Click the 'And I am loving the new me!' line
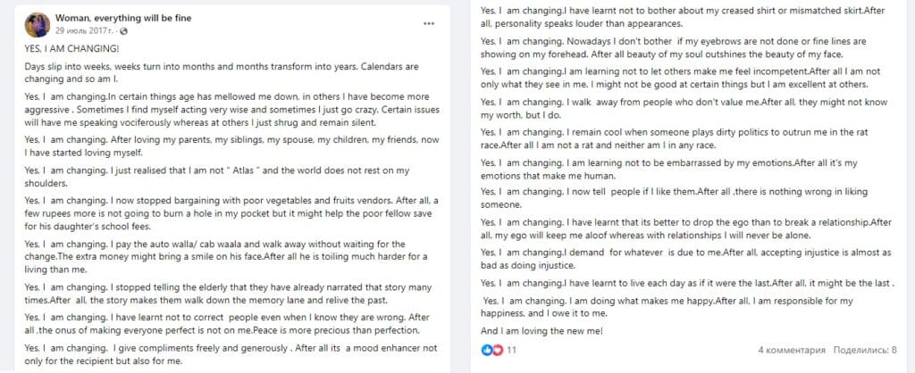 tap(541, 332)
